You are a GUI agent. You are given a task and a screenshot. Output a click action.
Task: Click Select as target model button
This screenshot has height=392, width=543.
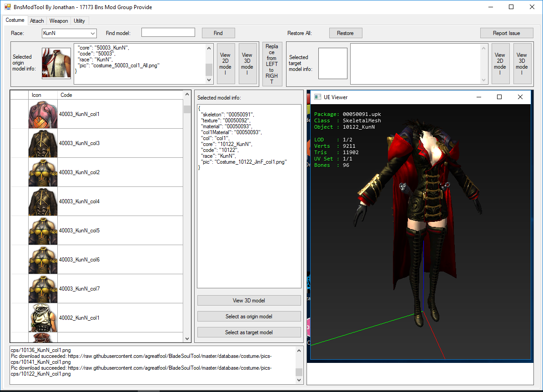249,332
